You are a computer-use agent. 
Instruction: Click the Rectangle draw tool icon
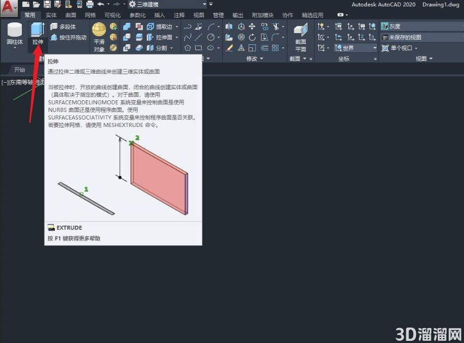point(198,47)
